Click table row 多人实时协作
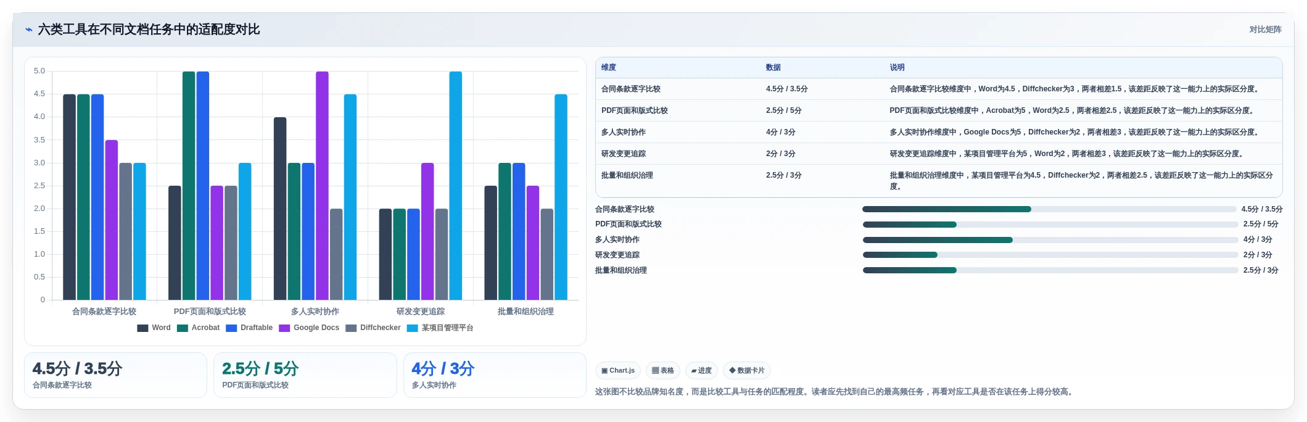Viewport: 1307px width, 422px height. pyautogui.click(x=938, y=132)
